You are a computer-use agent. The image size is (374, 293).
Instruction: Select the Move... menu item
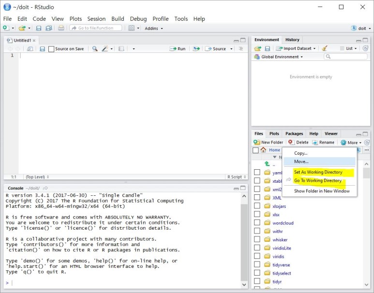(x=319, y=161)
